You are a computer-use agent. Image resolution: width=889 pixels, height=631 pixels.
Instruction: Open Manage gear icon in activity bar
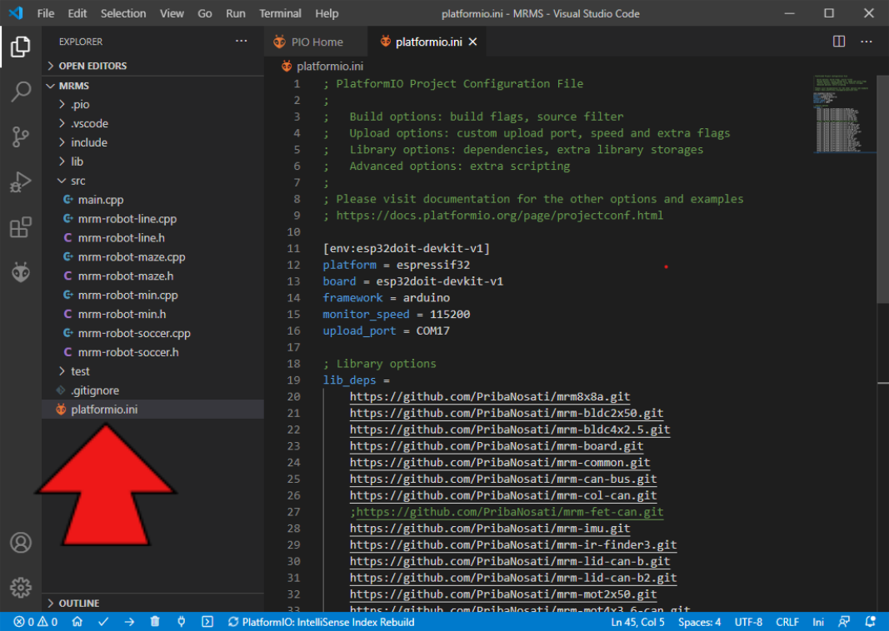click(x=21, y=587)
